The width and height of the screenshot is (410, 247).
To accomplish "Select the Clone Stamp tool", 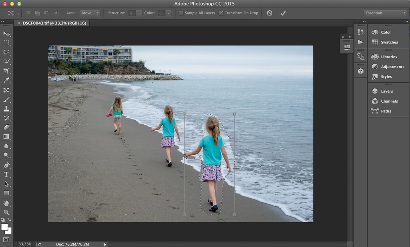I will (x=6, y=109).
